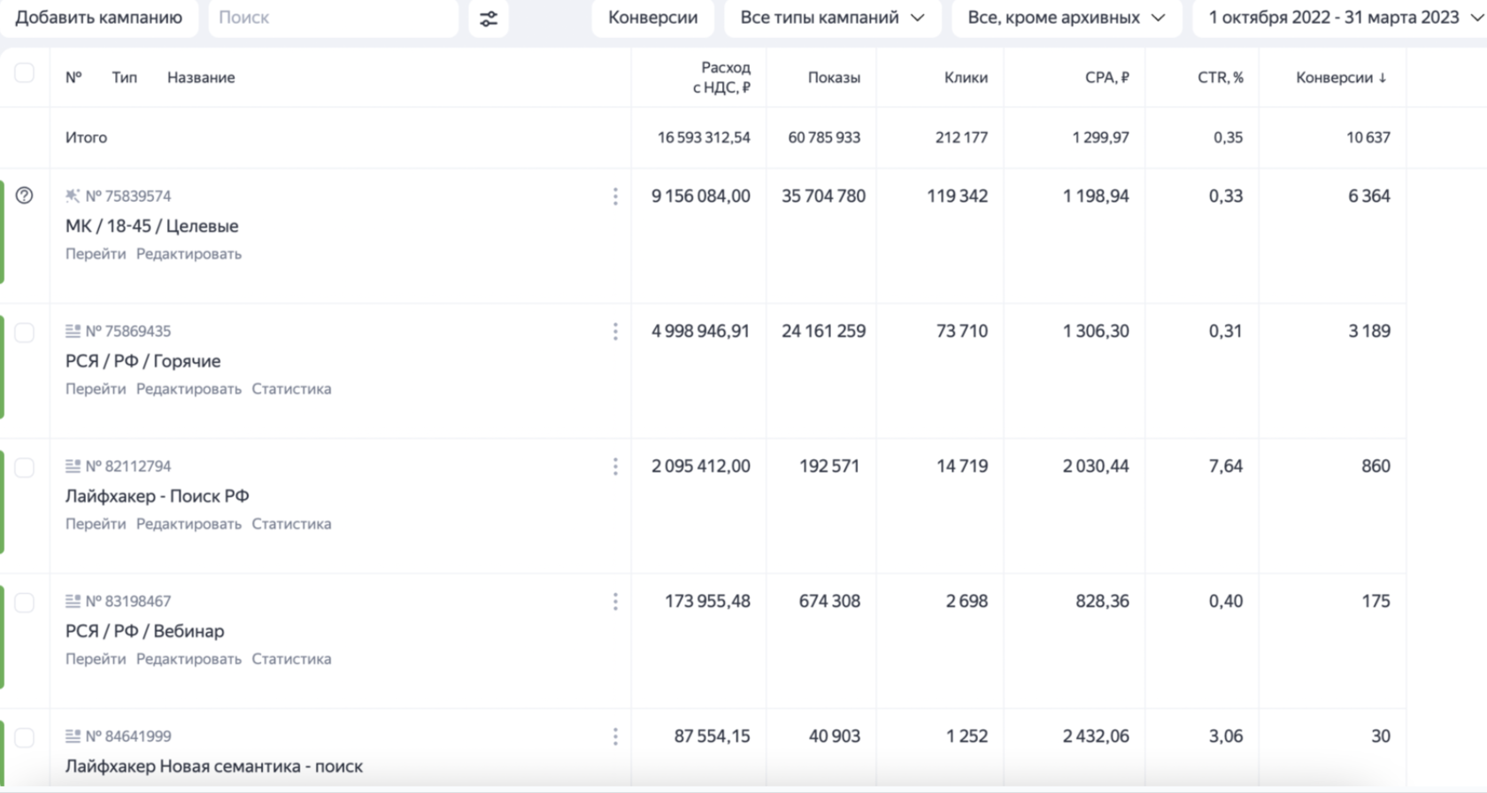Open three-dot menu for РСЯ / РФ / Горячие
This screenshot has width=1487, height=793.
coord(615,332)
